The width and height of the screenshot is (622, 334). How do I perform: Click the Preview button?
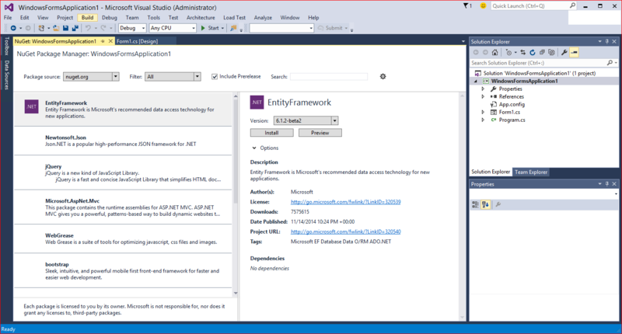tap(320, 133)
